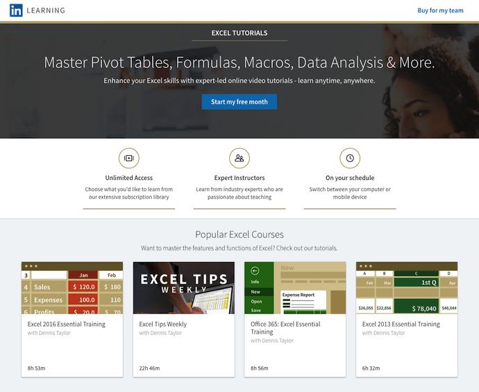The height and width of the screenshot is (392, 479).
Task: Click 'with Dennis Taylor' under Excel 2016 course
Action: click(49, 333)
